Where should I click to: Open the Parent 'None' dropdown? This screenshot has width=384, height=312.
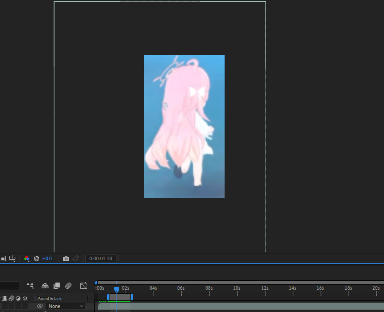coord(66,306)
